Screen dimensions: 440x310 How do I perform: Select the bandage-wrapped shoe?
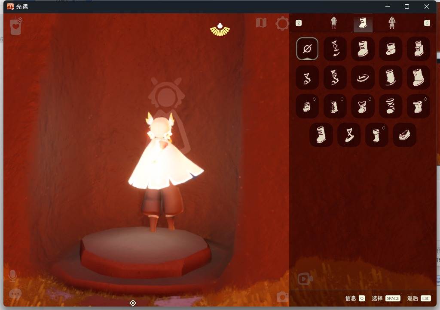(x=390, y=106)
